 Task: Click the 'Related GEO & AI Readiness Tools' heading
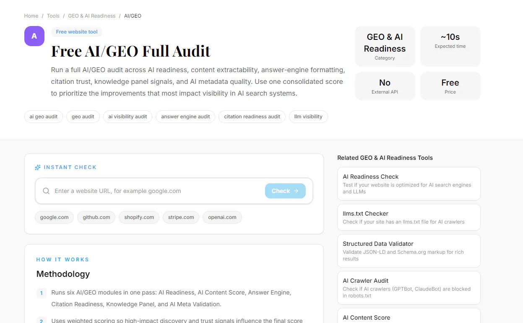tap(385, 158)
